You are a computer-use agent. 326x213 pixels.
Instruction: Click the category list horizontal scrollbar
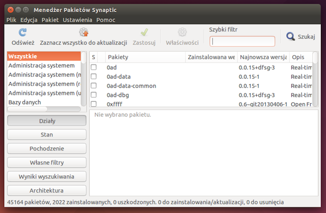tap(44, 109)
